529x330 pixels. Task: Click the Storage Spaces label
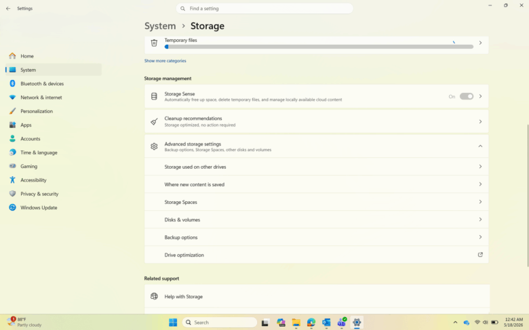tap(180, 202)
